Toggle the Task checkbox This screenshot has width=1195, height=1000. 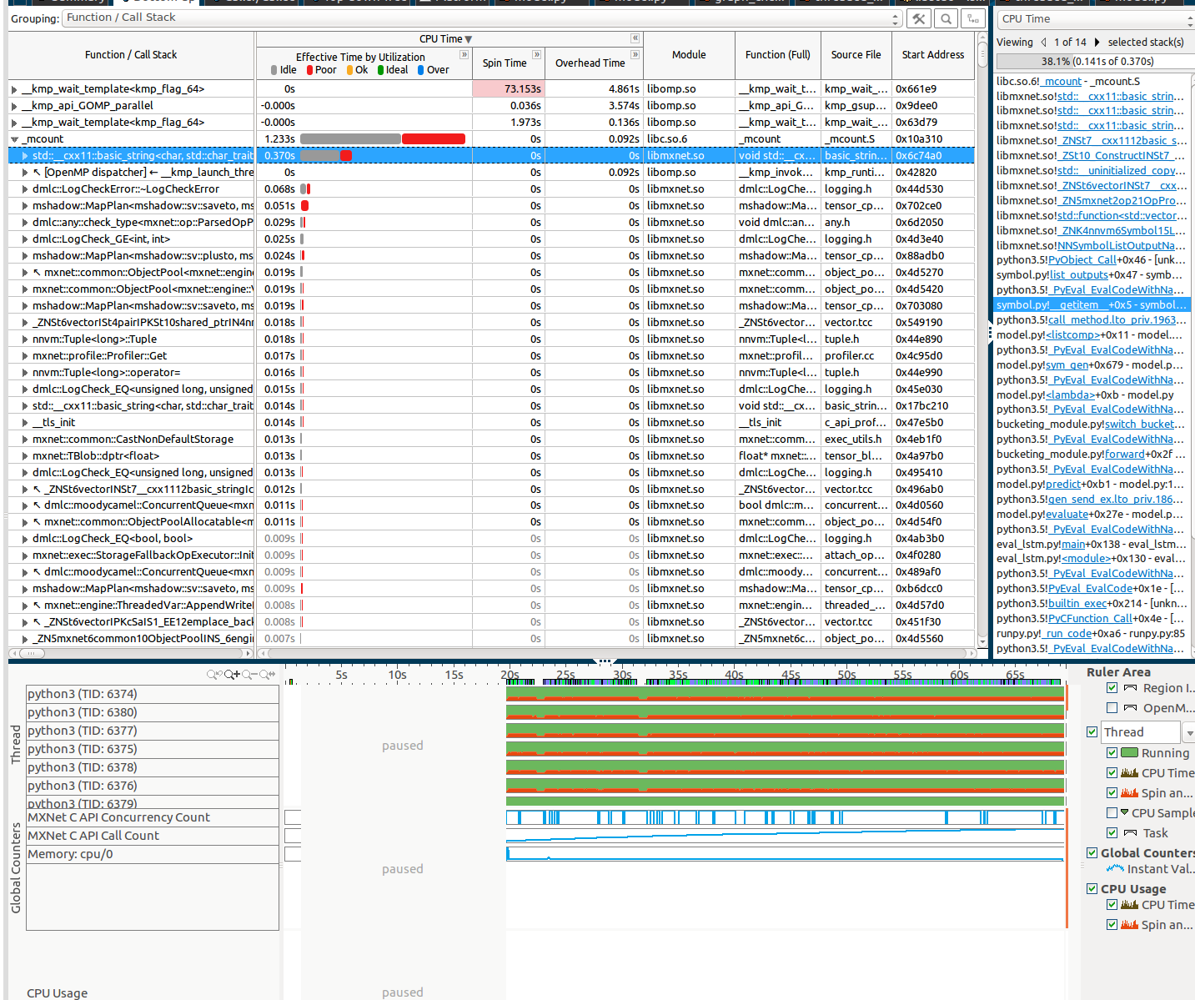coord(1112,833)
